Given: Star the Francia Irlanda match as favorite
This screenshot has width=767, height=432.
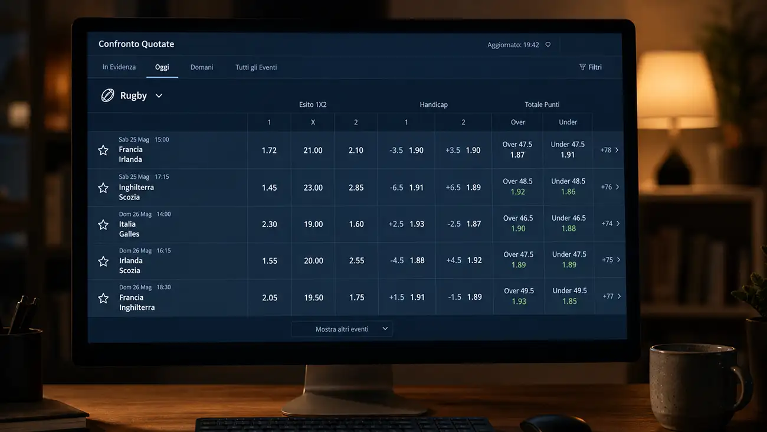Looking at the screenshot, I should click(x=103, y=150).
